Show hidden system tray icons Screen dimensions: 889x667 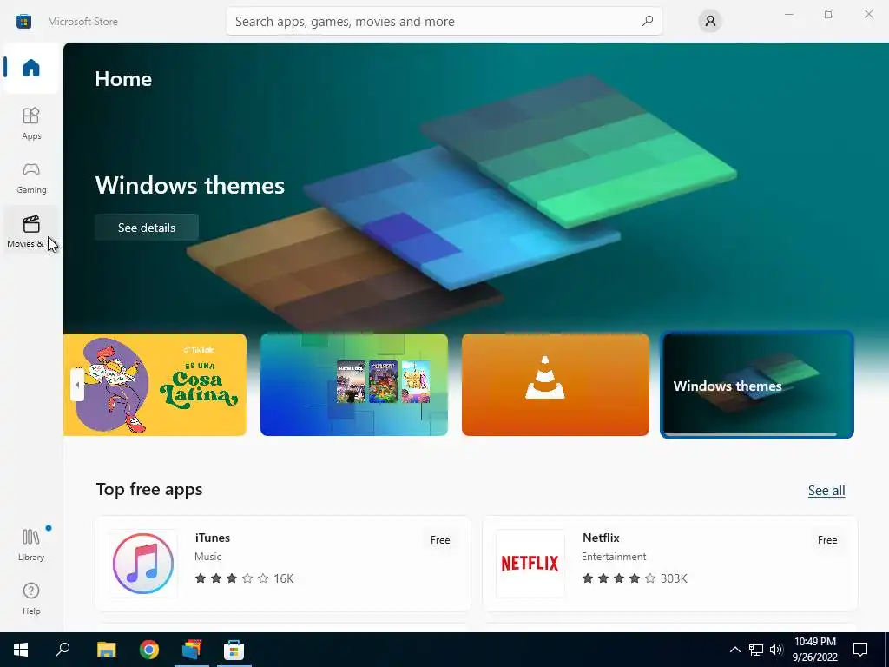[x=734, y=650]
